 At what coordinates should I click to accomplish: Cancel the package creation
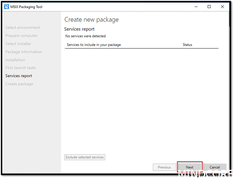point(215,167)
